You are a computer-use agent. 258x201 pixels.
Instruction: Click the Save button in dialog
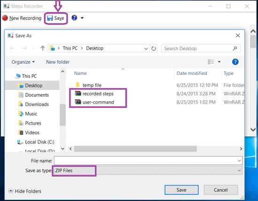coord(182,190)
